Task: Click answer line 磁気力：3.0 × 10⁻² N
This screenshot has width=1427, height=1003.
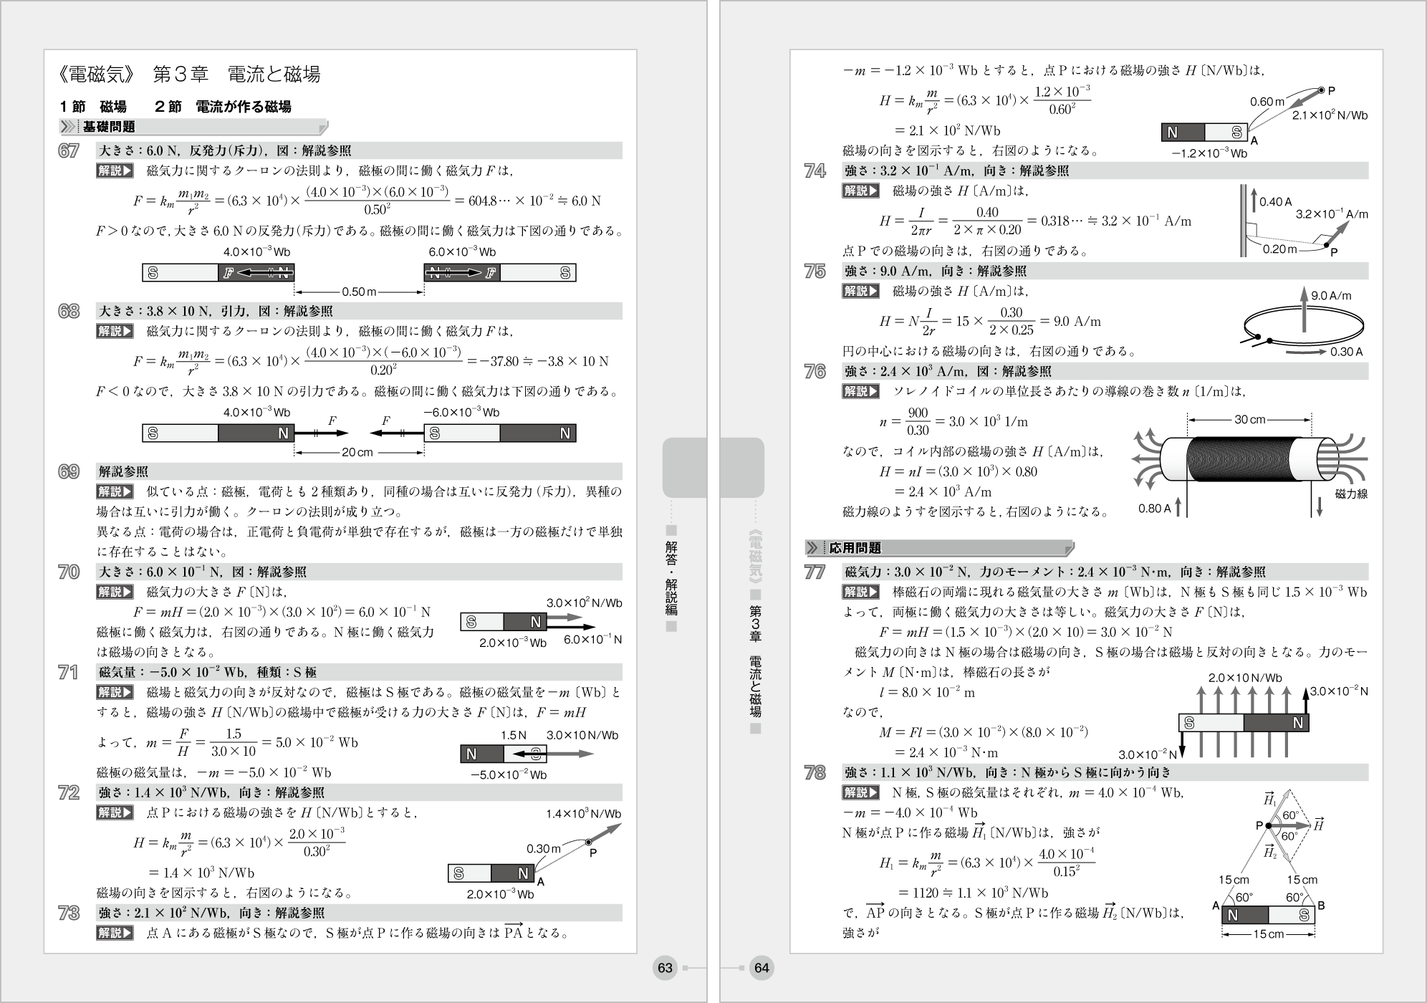Action: [1105, 572]
